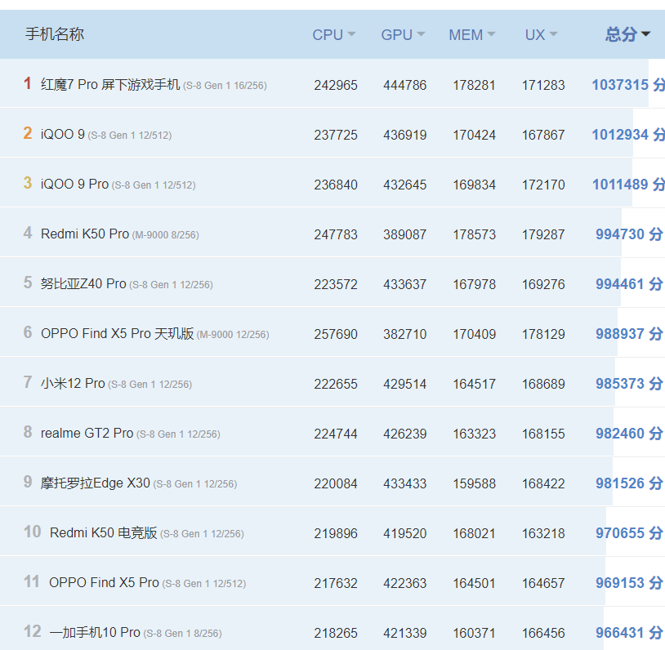The image size is (665, 650).
Task: Select the Redmi K50 电竞版 row name
Action: pos(147,533)
